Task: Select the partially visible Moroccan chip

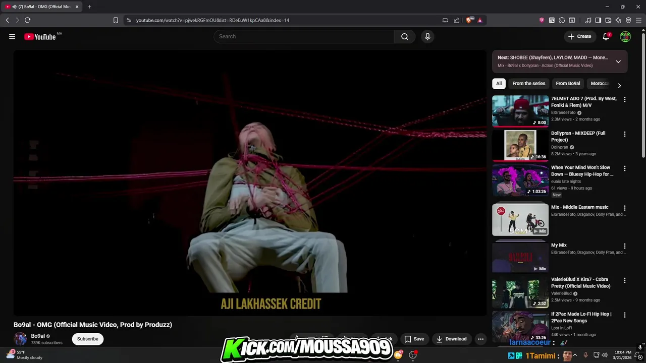Action: pyautogui.click(x=600, y=84)
